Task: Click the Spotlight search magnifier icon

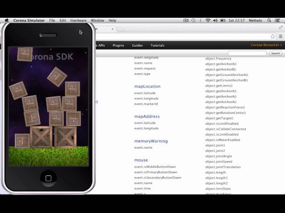Action: coord(269,20)
